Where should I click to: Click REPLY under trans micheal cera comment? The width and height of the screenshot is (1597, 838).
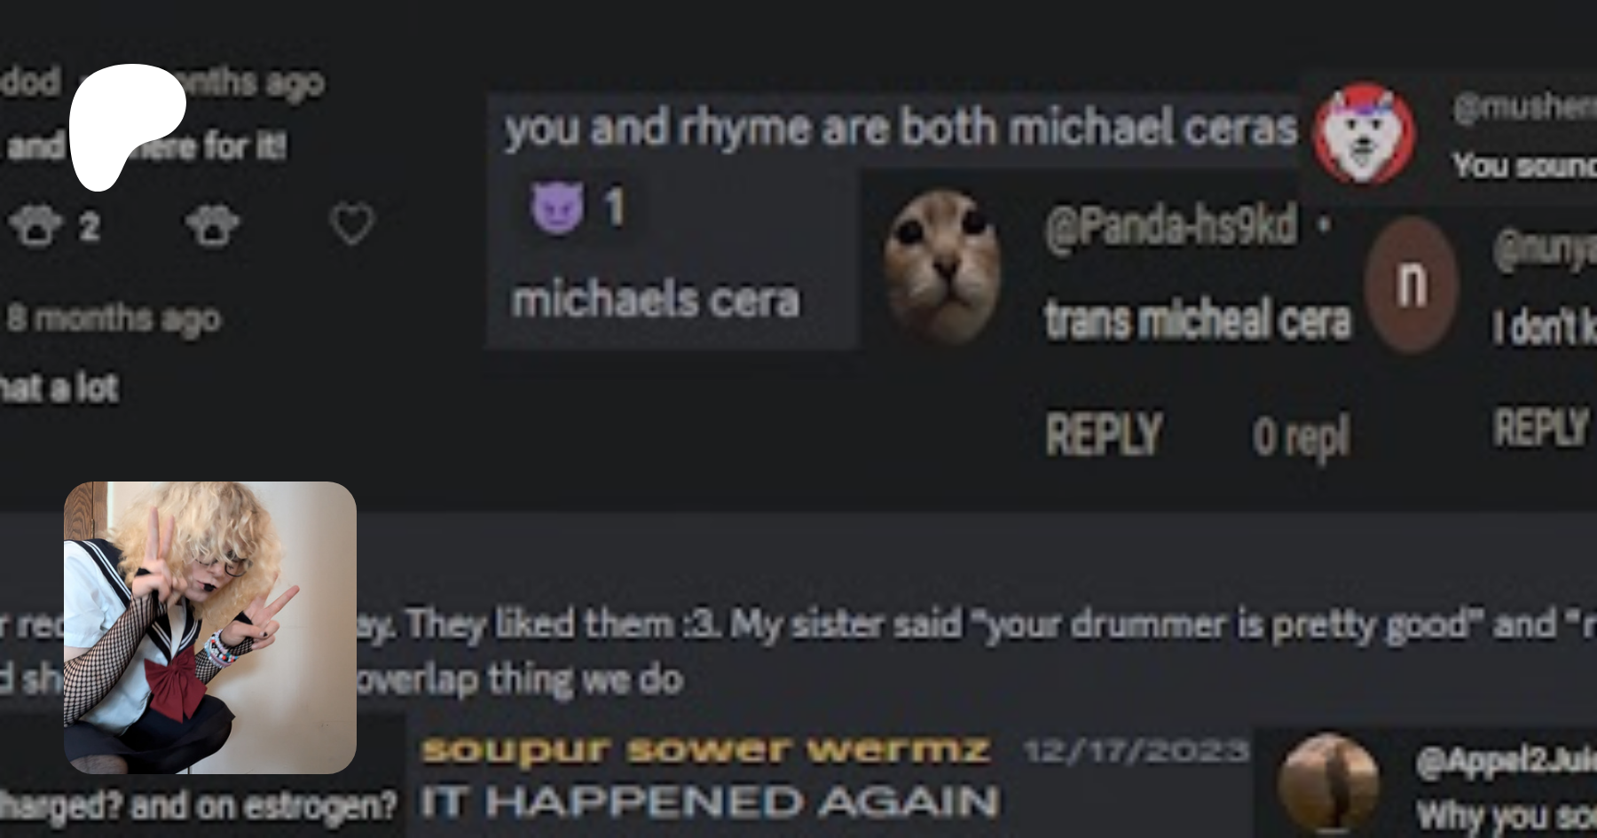[x=1103, y=434]
